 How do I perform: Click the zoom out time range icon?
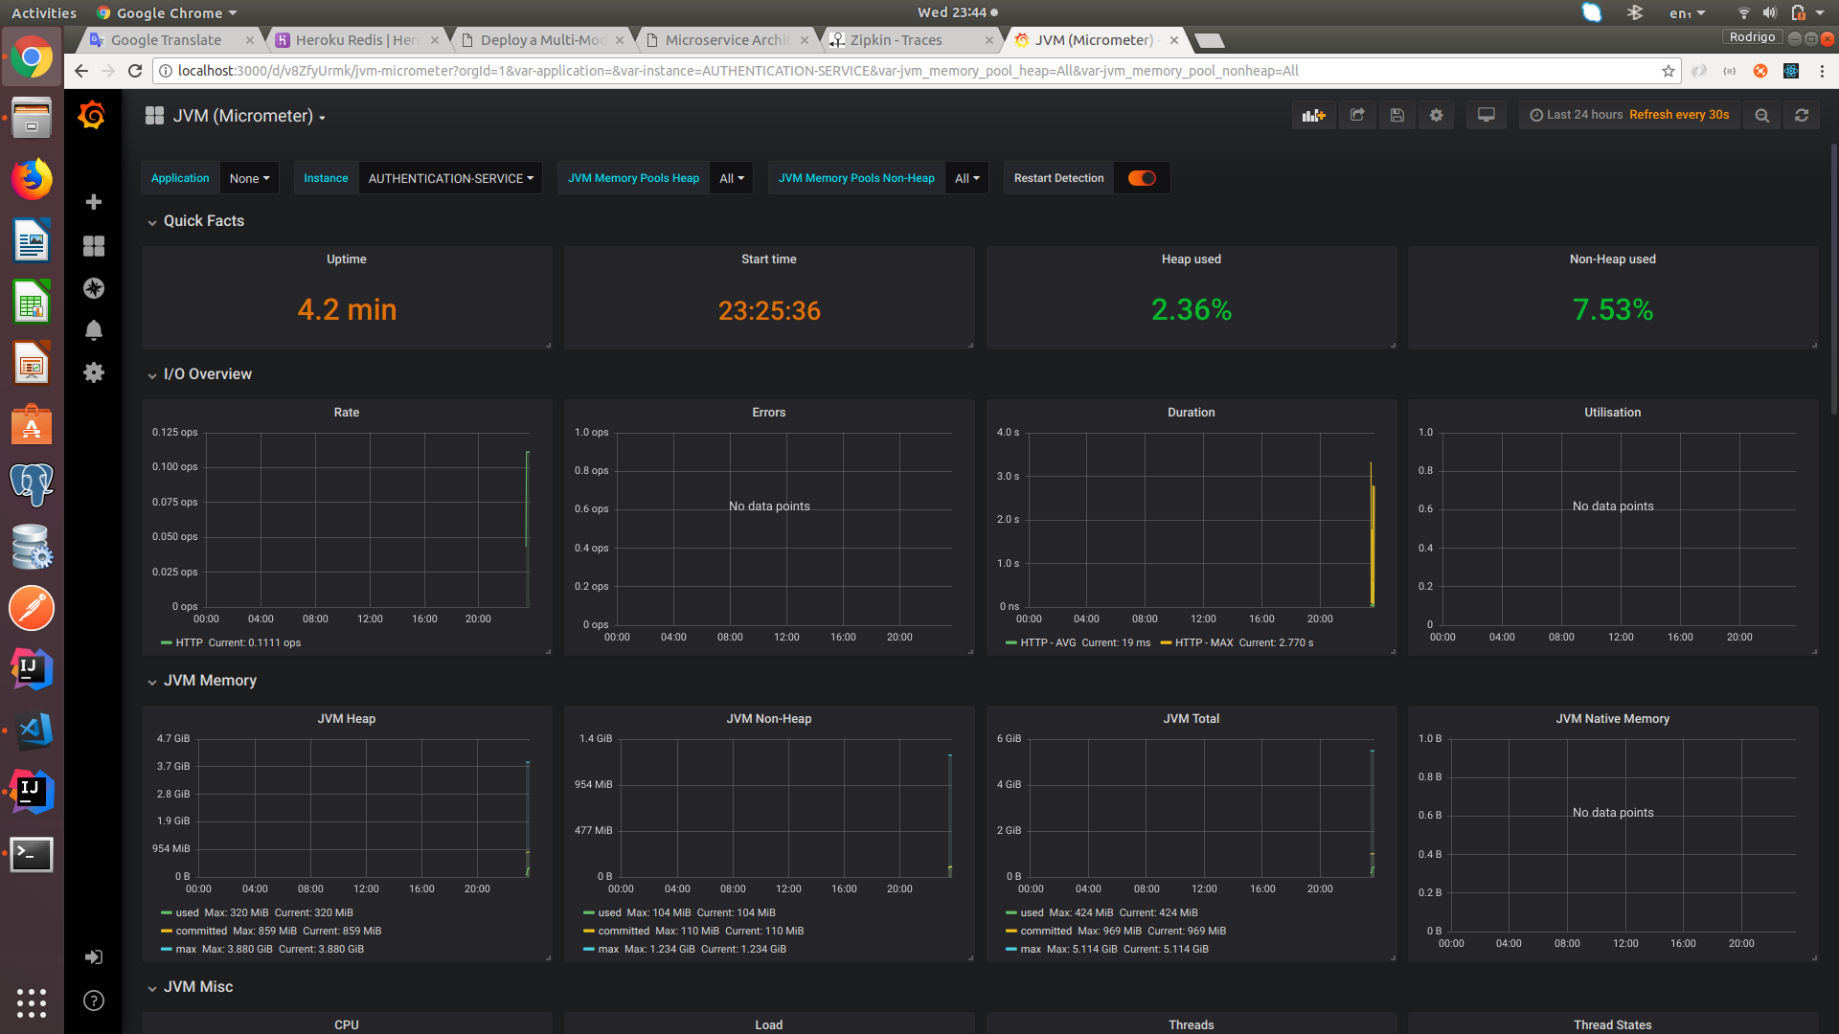(x=1761, y=115)
